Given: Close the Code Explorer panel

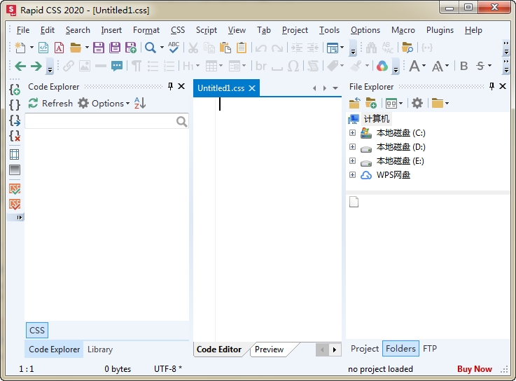Looking at the screenshot, I should click(181, 86).
